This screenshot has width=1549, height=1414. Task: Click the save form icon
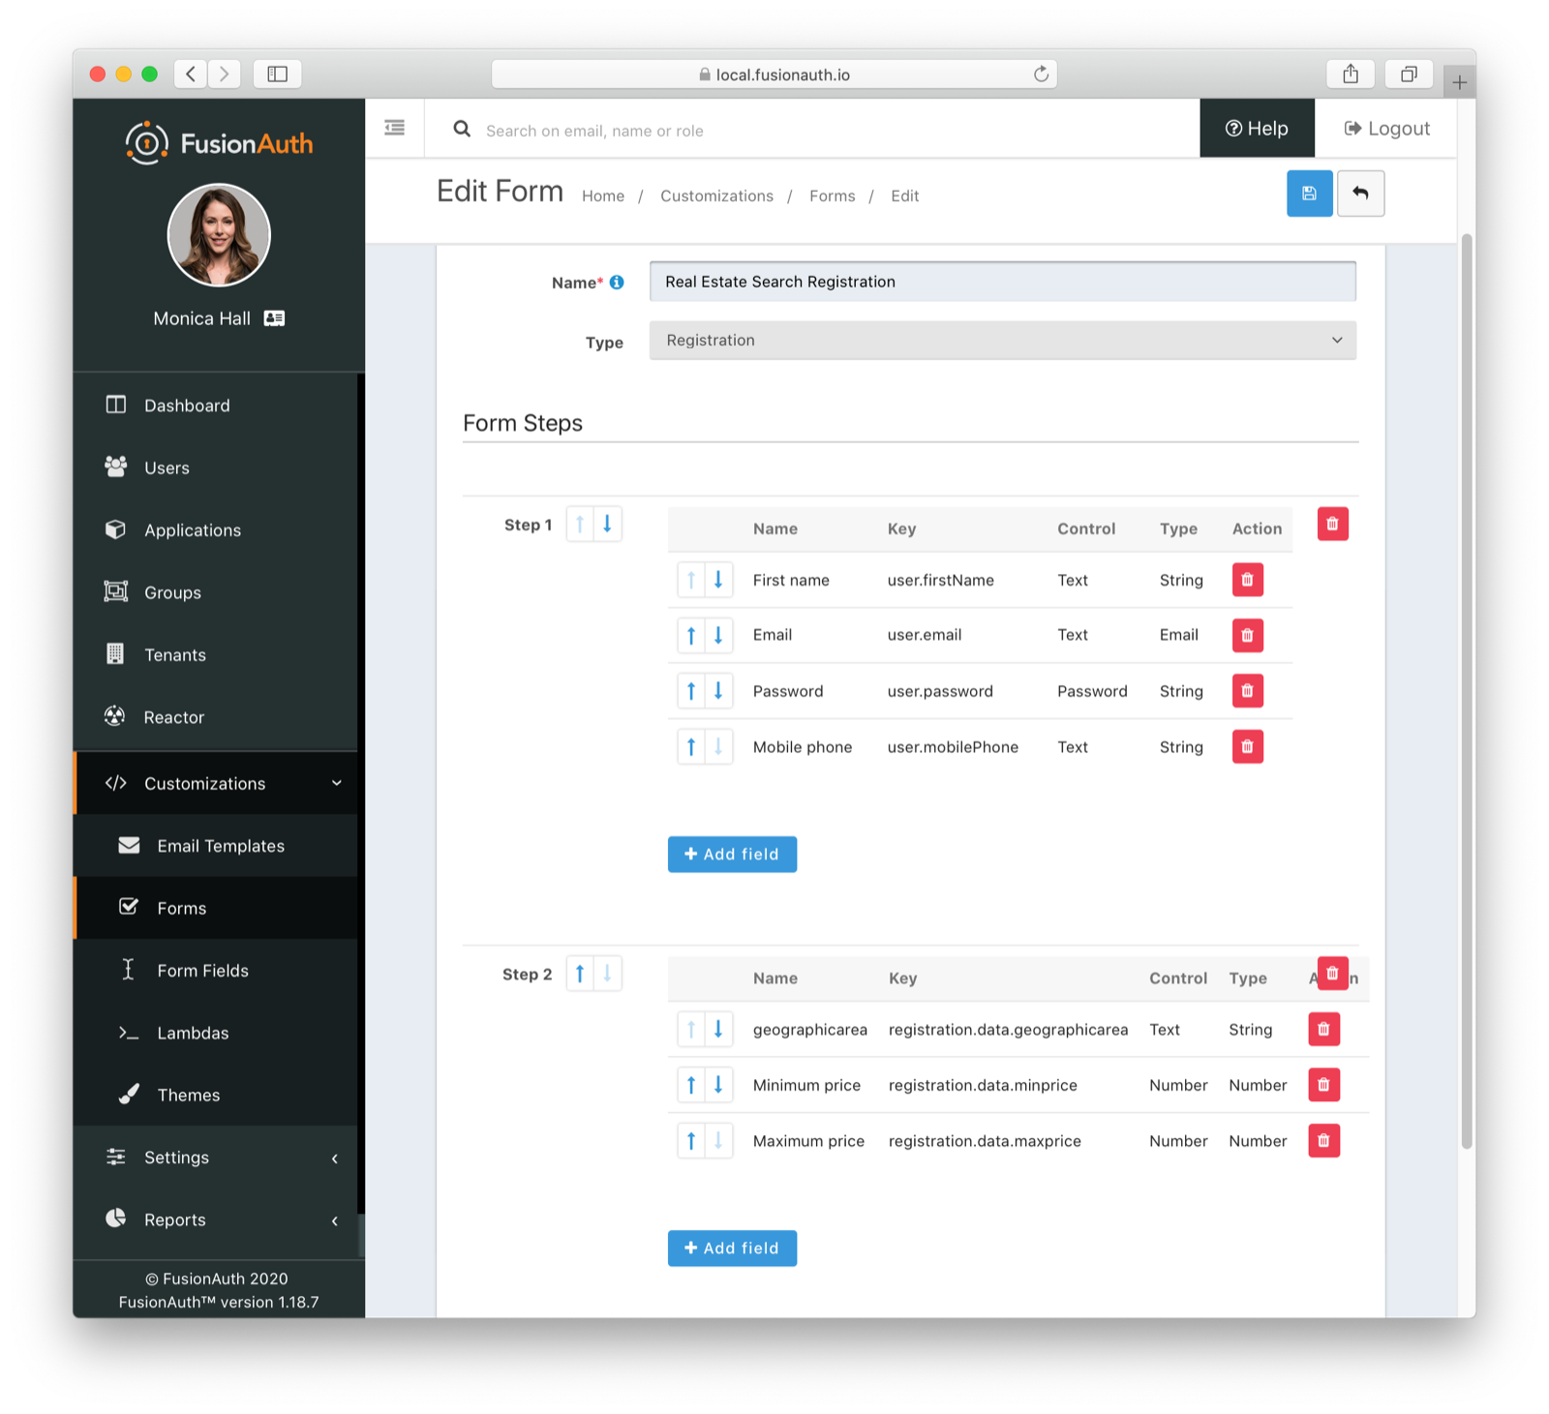coord(1309,194)
